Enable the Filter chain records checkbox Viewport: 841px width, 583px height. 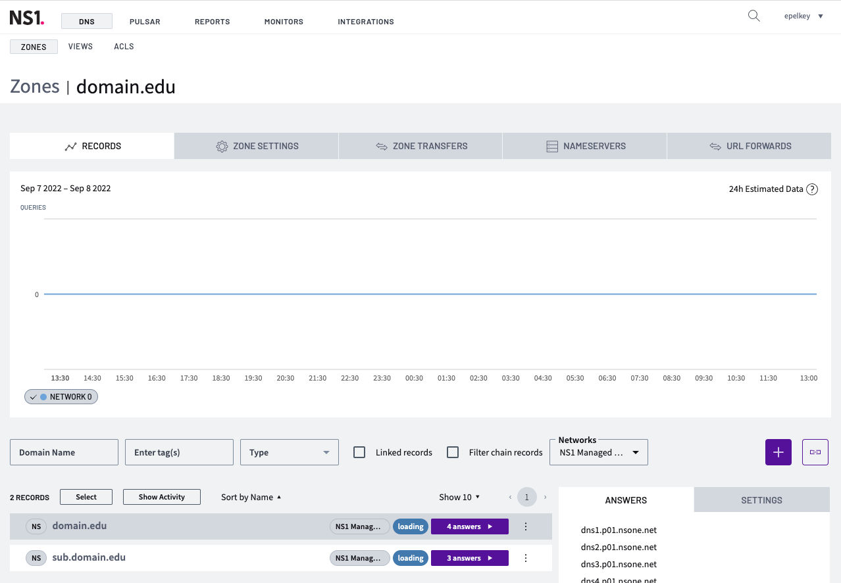point(453,452)
